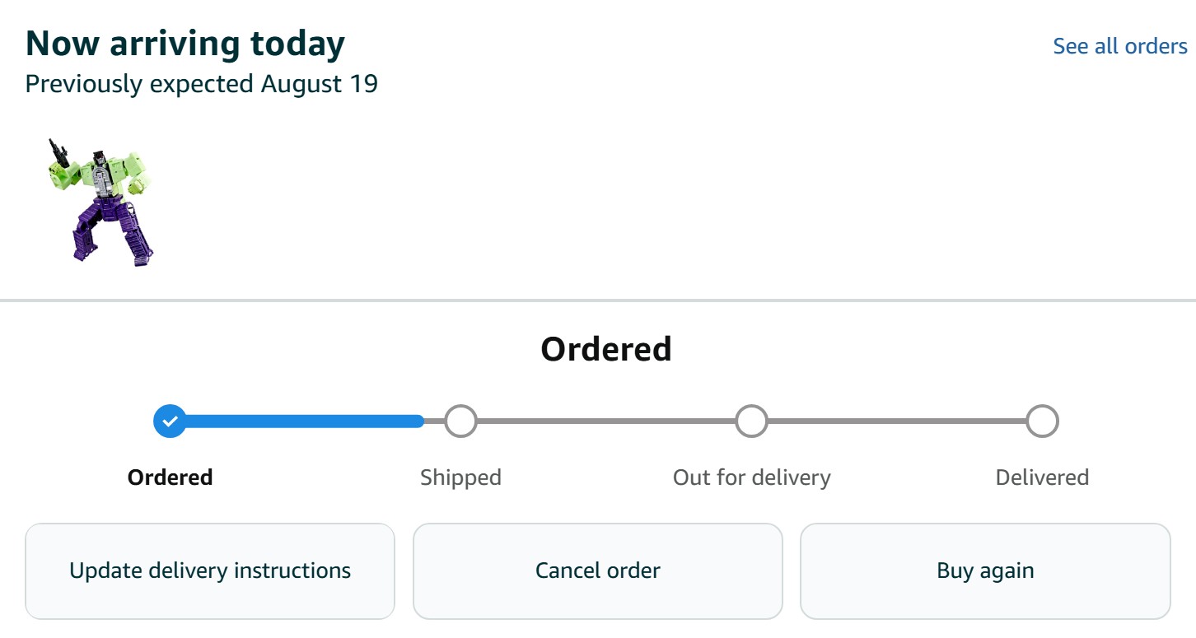Click the blue filled progress bar segment
1196x638 pixels.
coord(305,421)
